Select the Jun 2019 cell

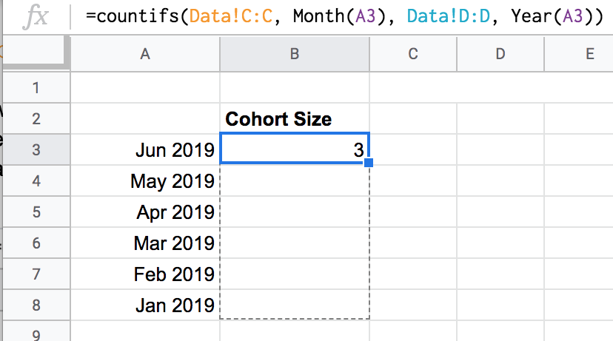(x=144, y=150)
